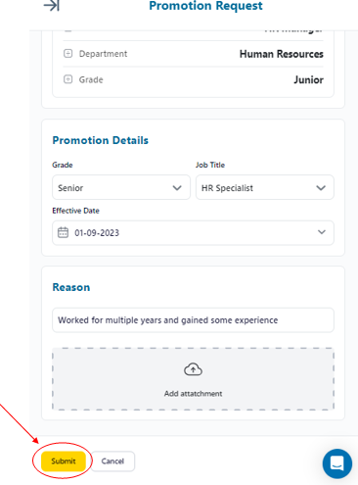Expand the Grade dropdown chevron
358x485 pixels.
[x=177, y=188]
